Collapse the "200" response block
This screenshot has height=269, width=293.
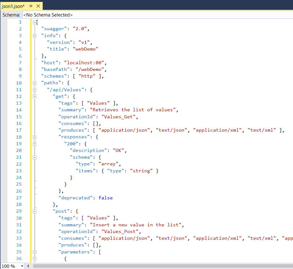coord(35,144)
